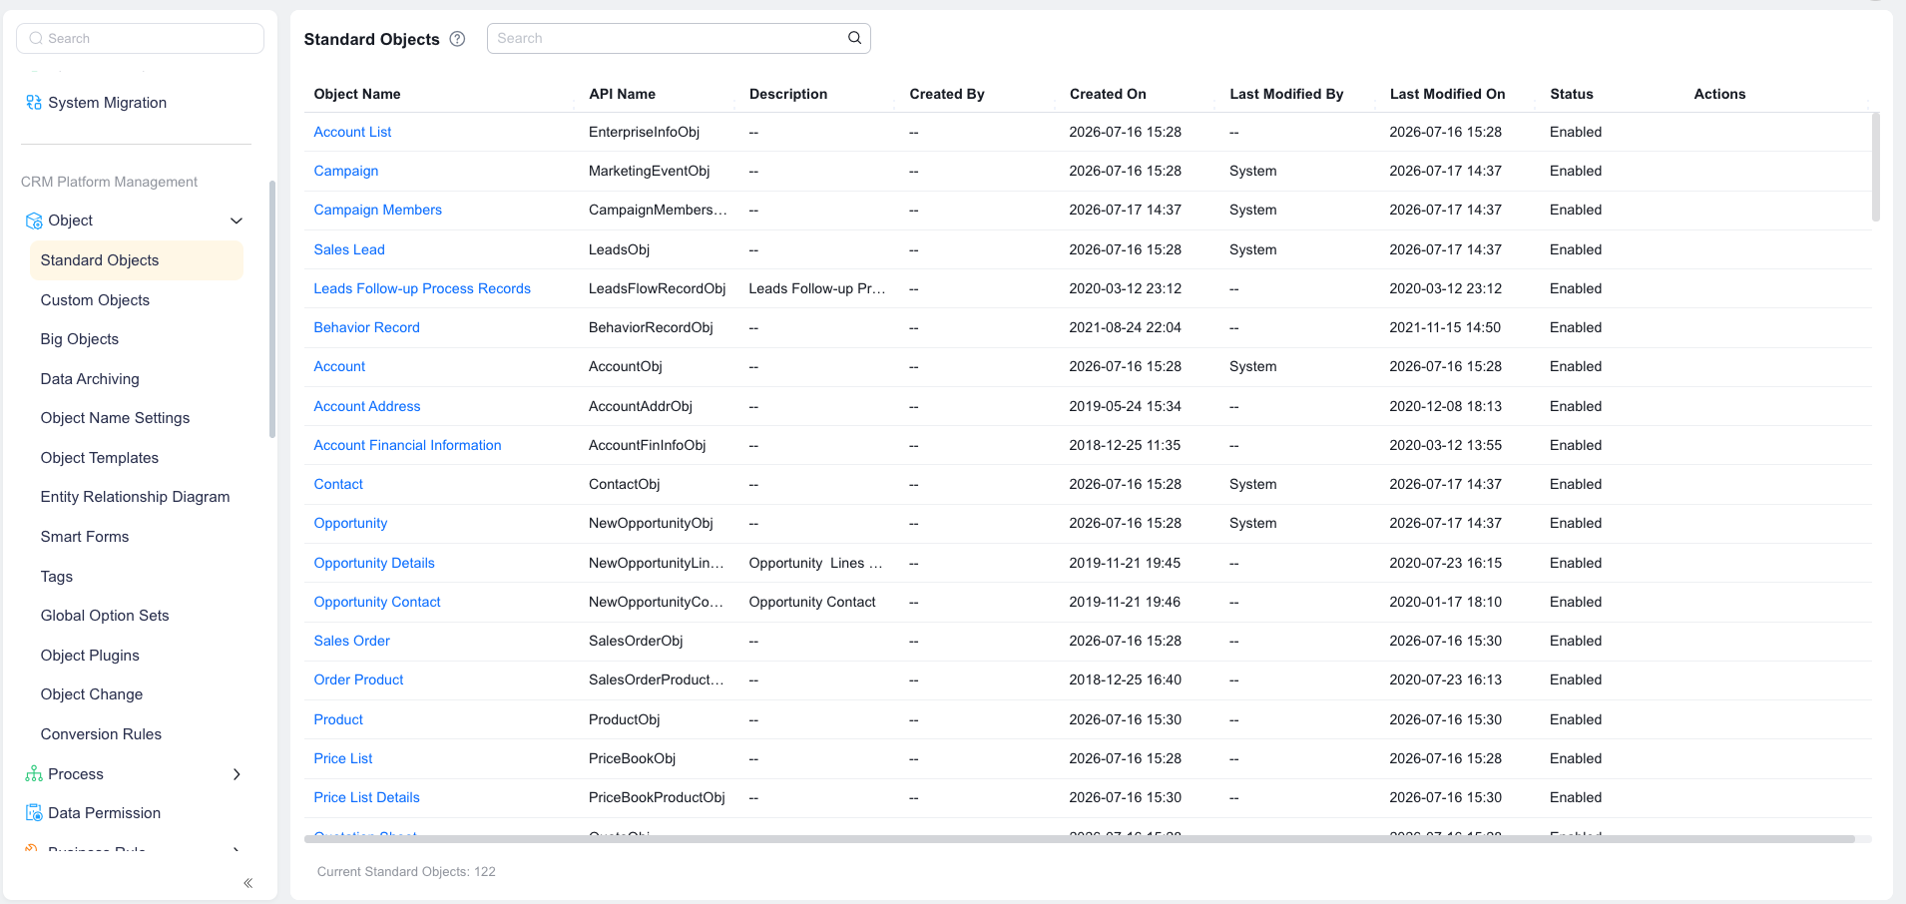Click the Current Standard Objects: 122 text

[x=406, y=872]
